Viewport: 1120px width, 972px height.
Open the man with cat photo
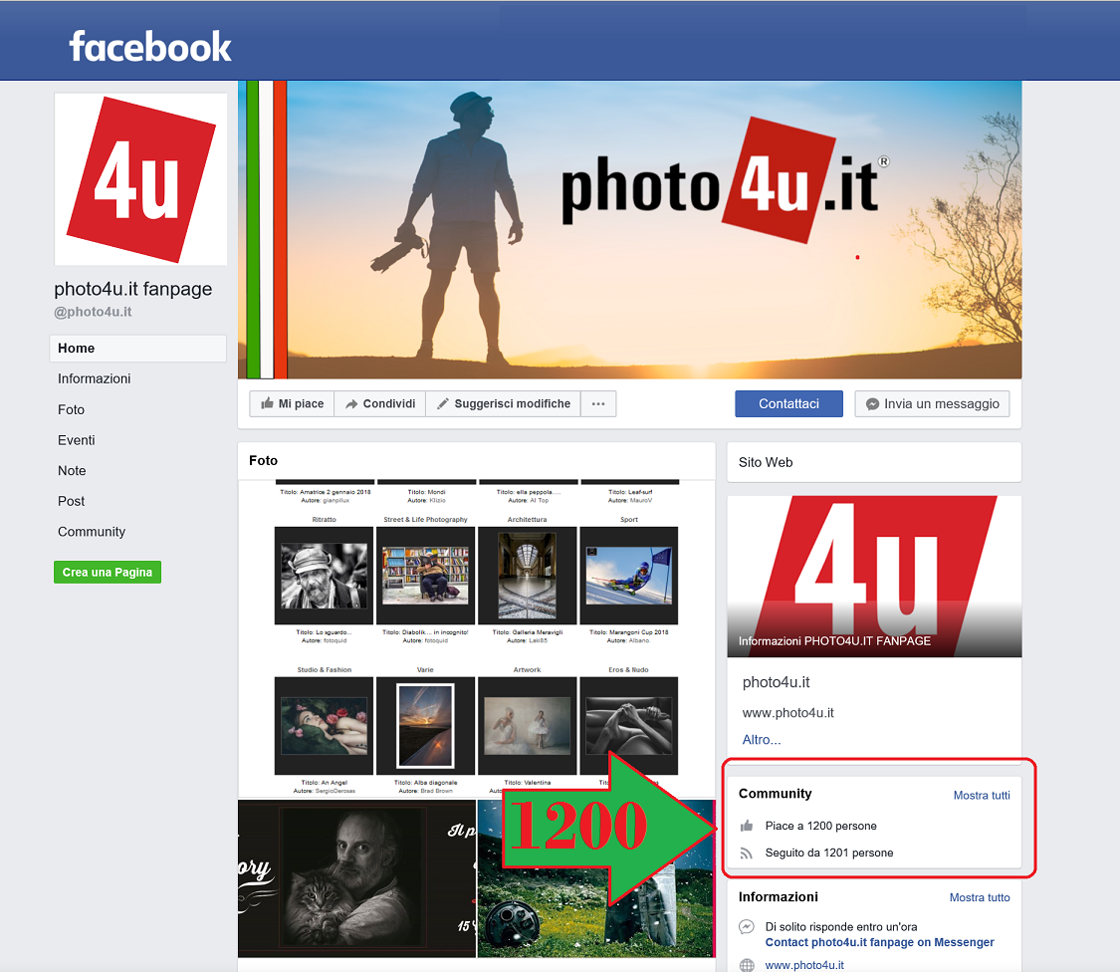point(356,879)
